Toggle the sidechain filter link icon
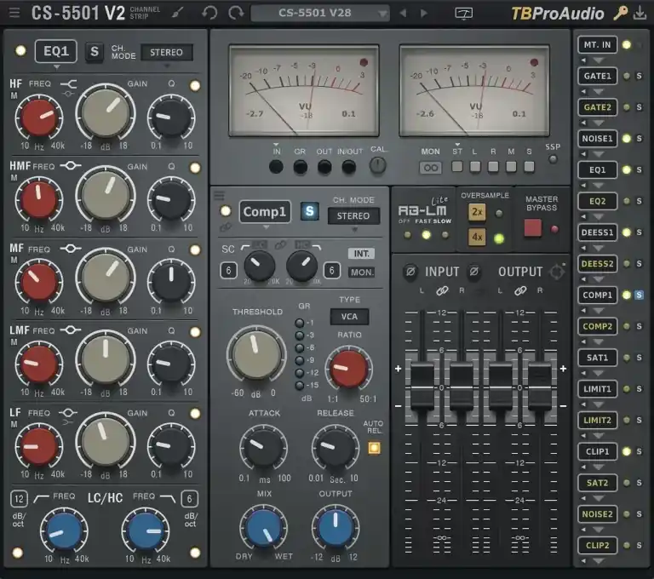 (281, 245)
